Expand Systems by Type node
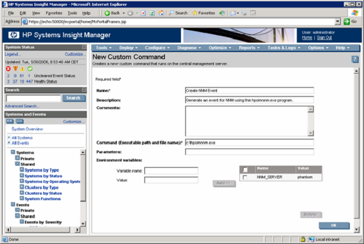The width and height of the screenshot is (364, 244). pos(22,170)
